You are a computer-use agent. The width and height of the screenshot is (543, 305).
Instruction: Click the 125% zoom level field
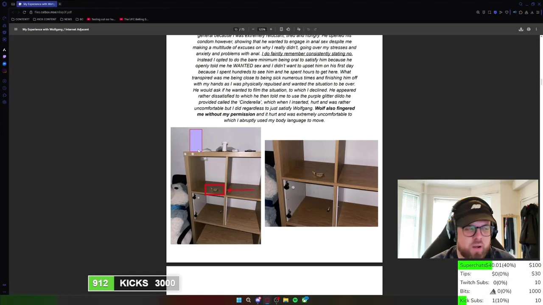[x=262, y=29]
